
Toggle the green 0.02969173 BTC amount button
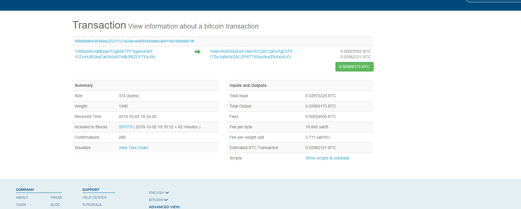[x=354, y=67]
